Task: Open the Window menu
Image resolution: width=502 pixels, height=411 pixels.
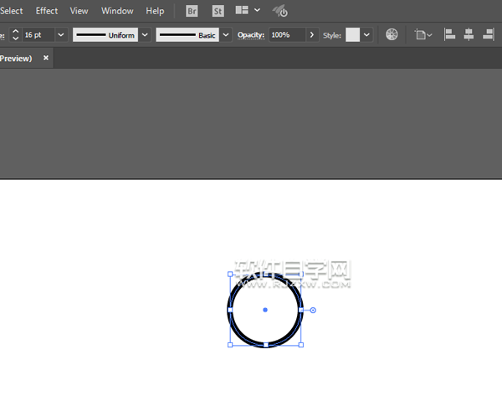Action: tap(117, 11)
